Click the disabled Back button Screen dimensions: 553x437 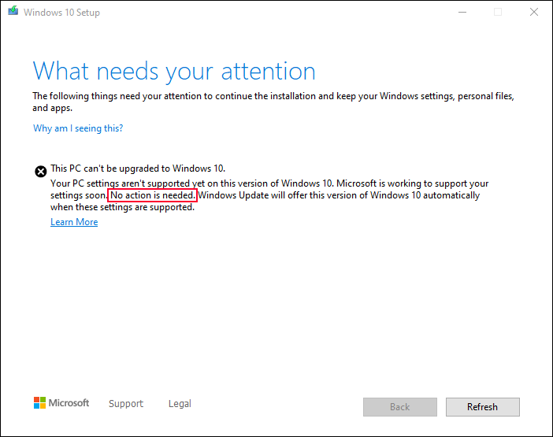pos(400,407)
